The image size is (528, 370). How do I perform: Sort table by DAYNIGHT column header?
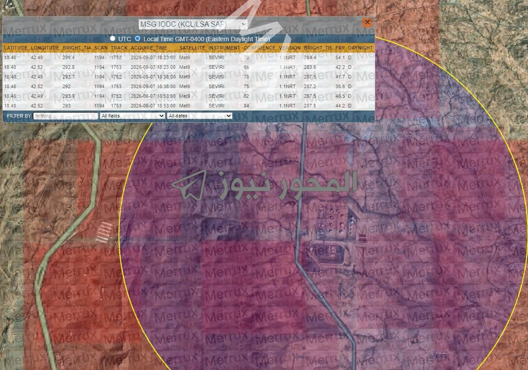coord(360,47)
